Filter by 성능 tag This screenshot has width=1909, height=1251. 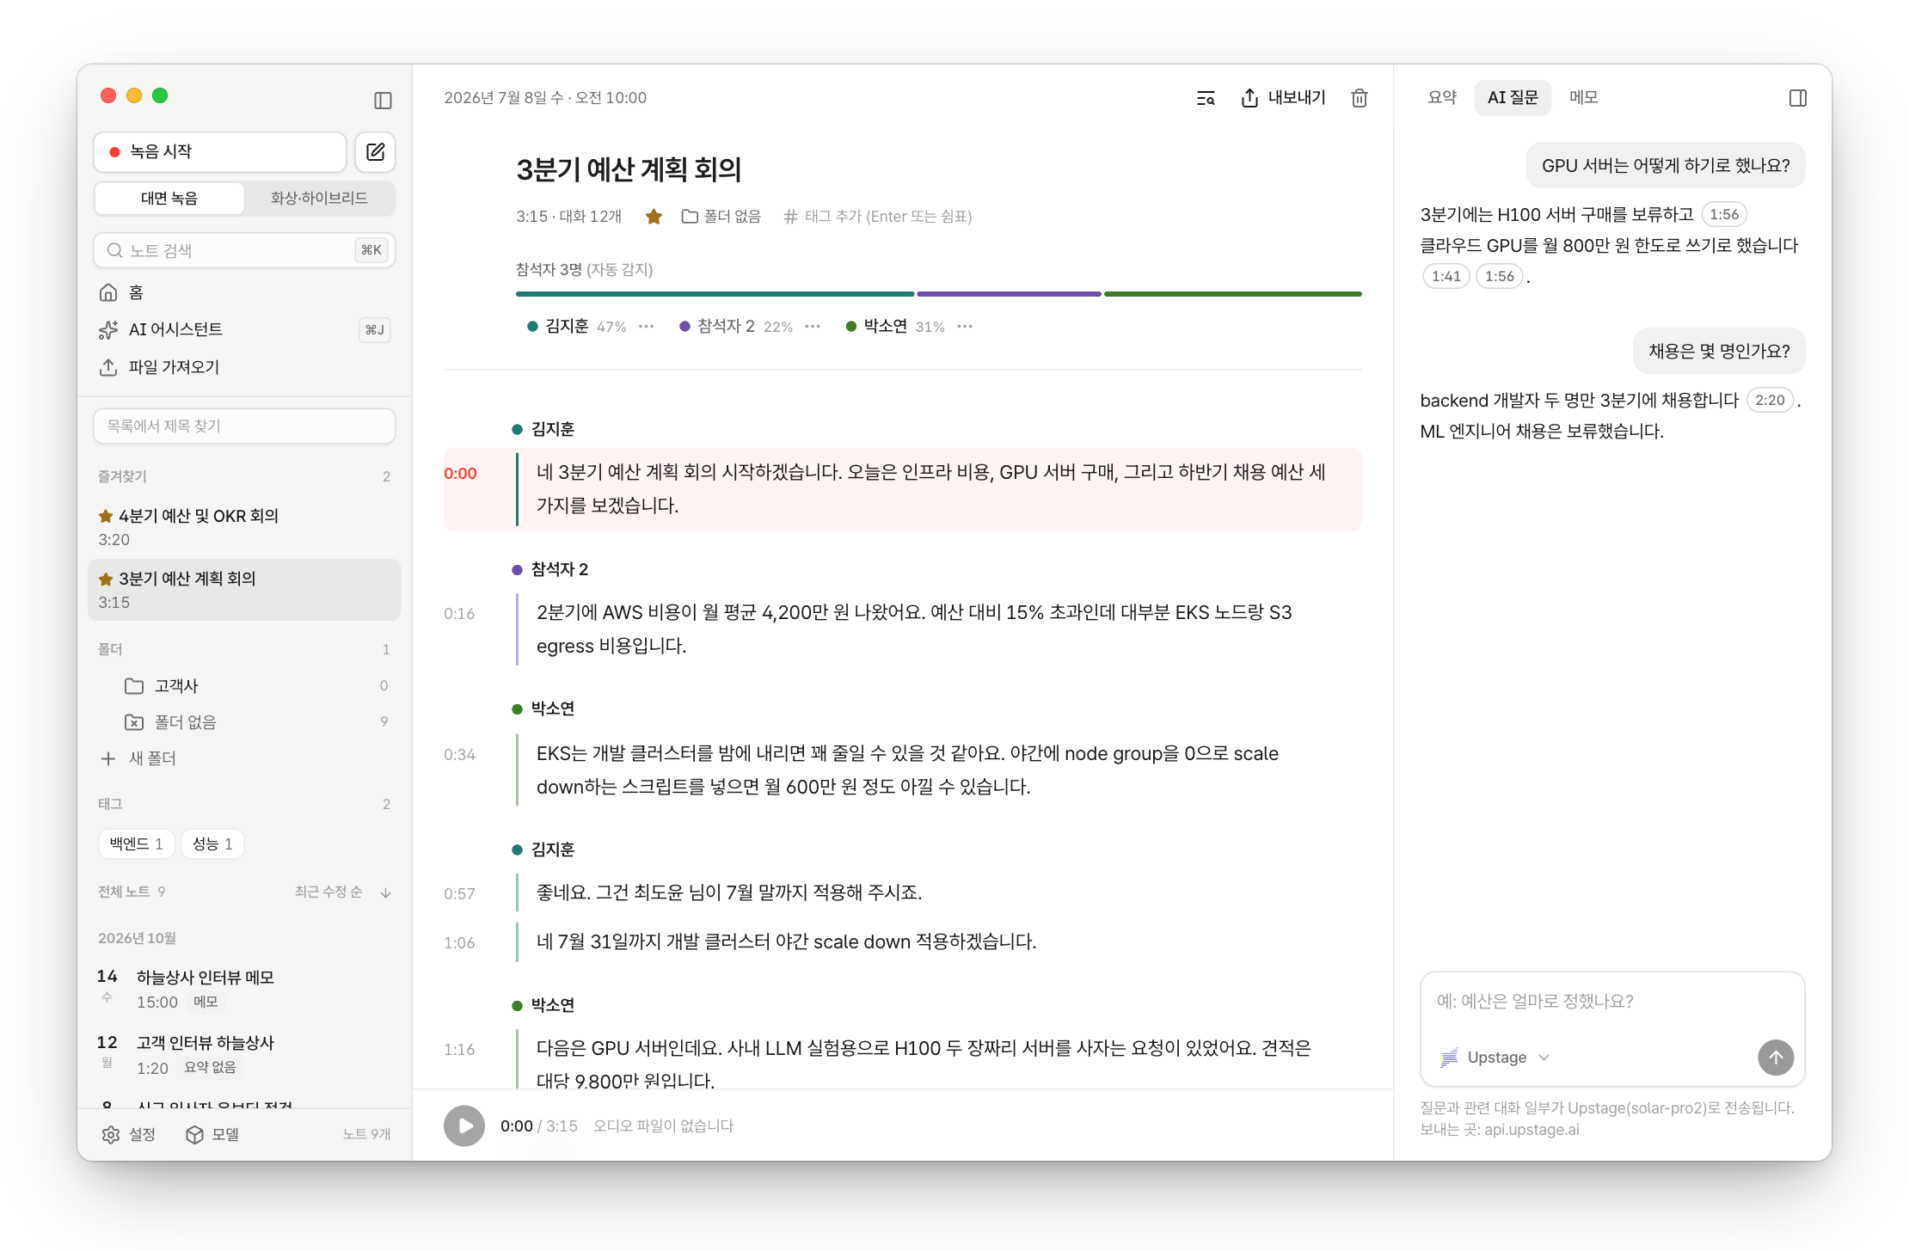pyautogui.click(x=212, y=844)
